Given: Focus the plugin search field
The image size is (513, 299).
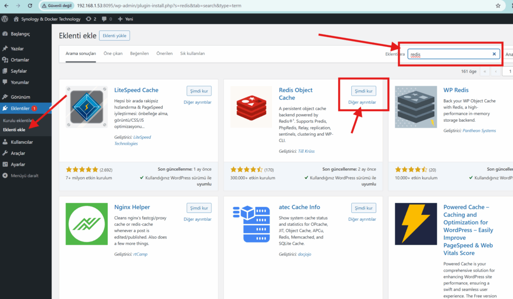Looking at the screenshot, I should [x=450, y=54].
